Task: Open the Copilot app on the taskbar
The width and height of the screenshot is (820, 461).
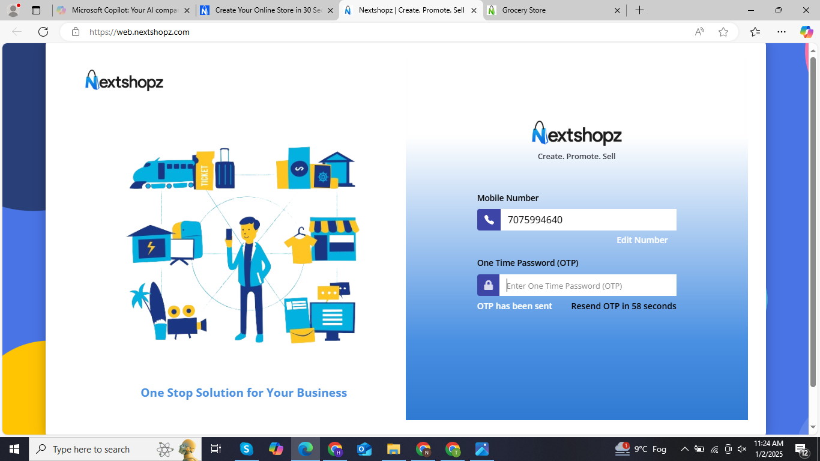Action: (276, 449)
